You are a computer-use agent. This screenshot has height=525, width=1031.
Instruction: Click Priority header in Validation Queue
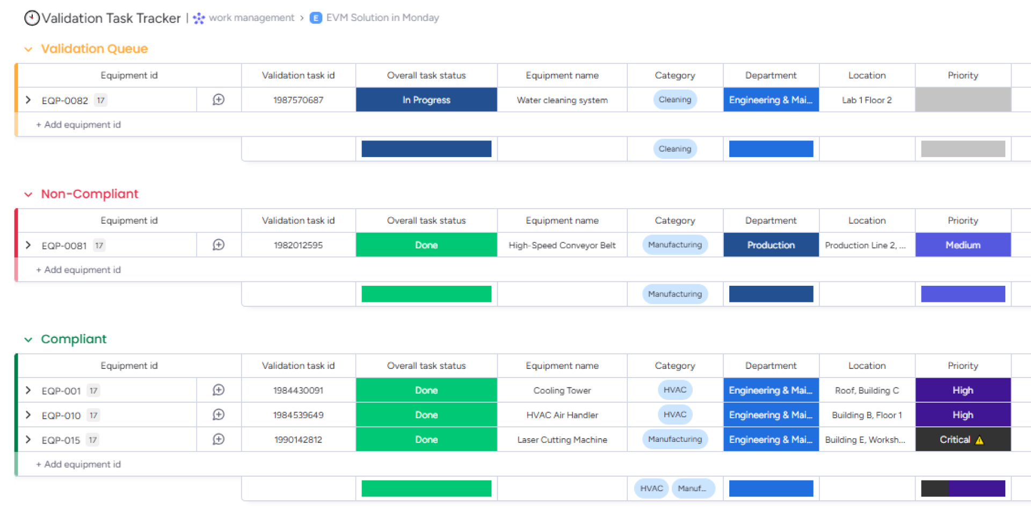pyautogui.click(x=963, y=76)
